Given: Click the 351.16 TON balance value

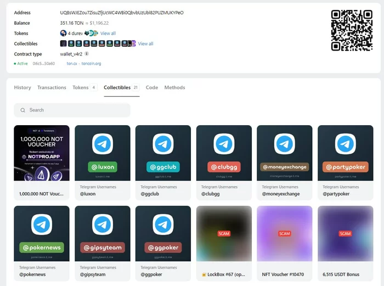Looking at the screenshot, I should (x=72, y=23).
